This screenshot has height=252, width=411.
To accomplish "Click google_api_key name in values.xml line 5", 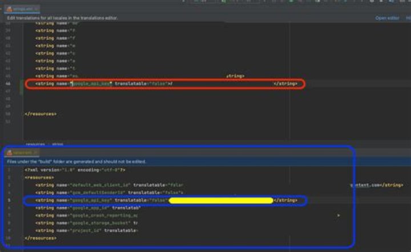I will pos(91,201).
